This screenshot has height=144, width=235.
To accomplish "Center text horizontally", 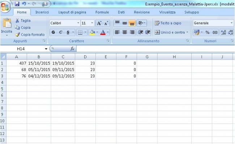I will [125, 32].
